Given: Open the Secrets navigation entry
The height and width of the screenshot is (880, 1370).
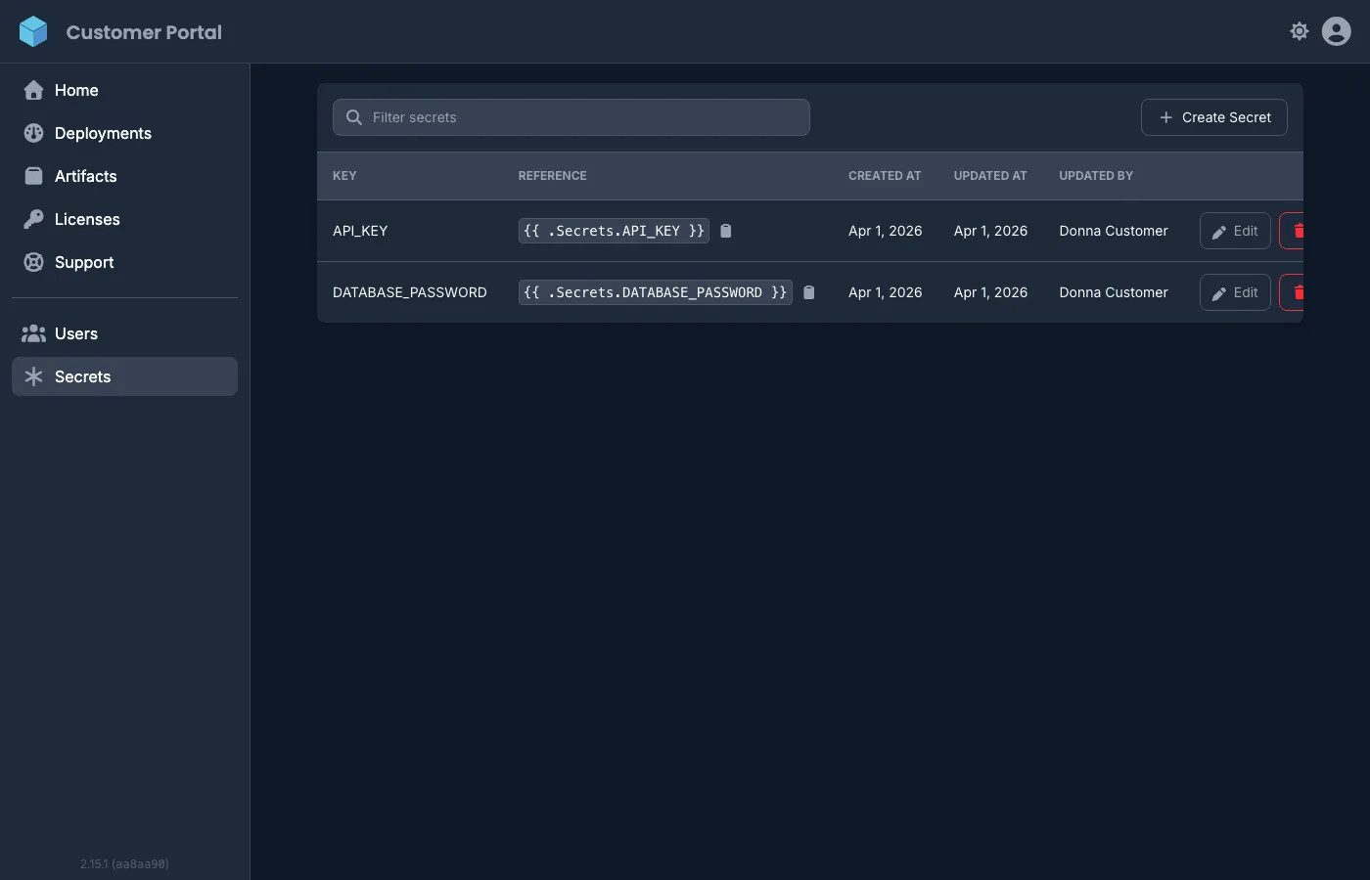Looking at the screenshot, I should (82, 376).
